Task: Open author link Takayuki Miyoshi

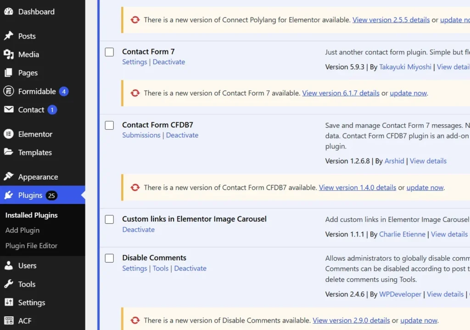Action: pos(405,67)
